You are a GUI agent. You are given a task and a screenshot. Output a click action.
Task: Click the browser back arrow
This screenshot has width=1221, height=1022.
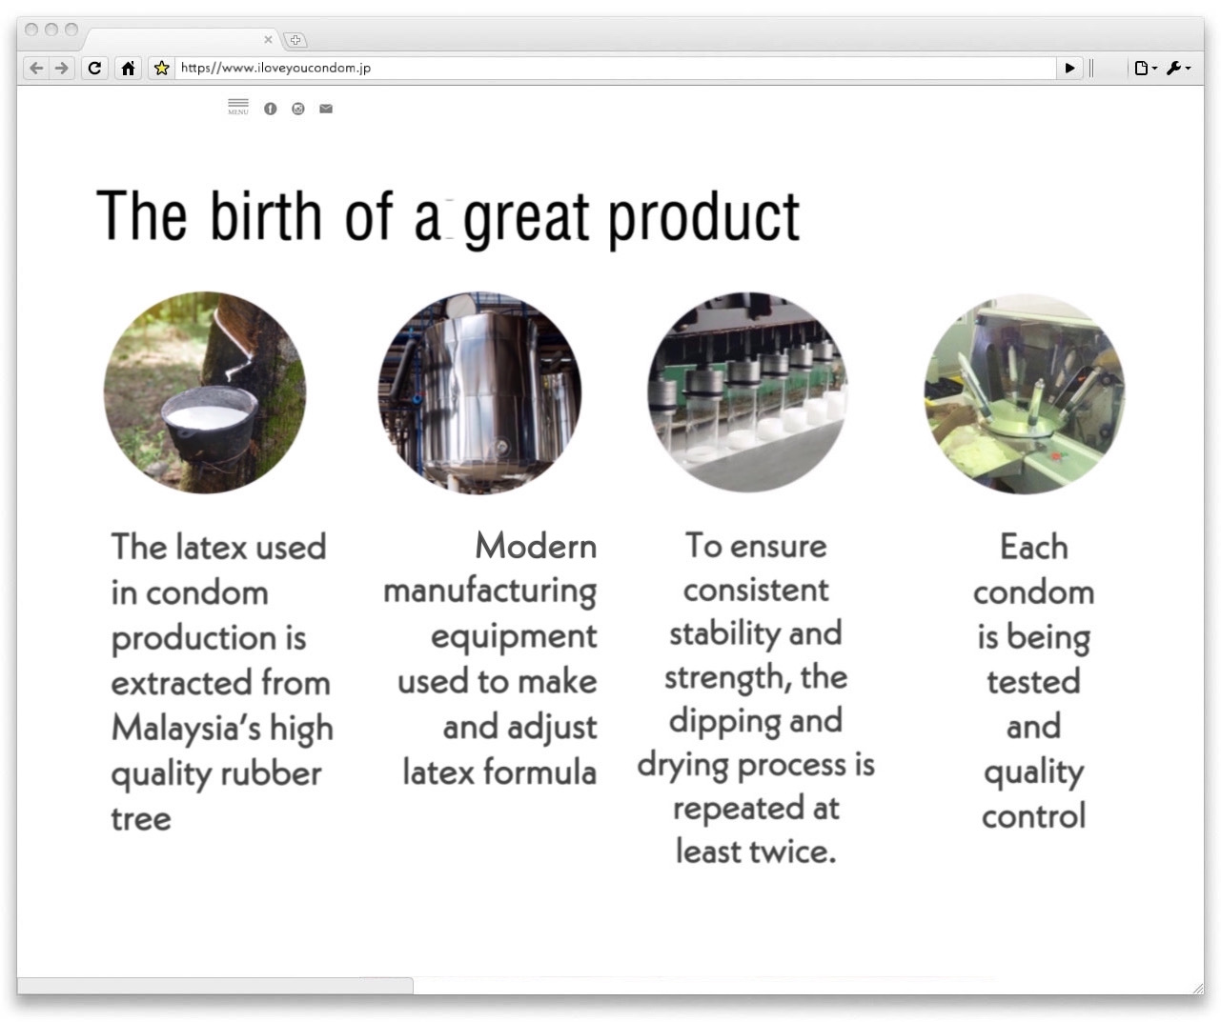pos(36,68)
